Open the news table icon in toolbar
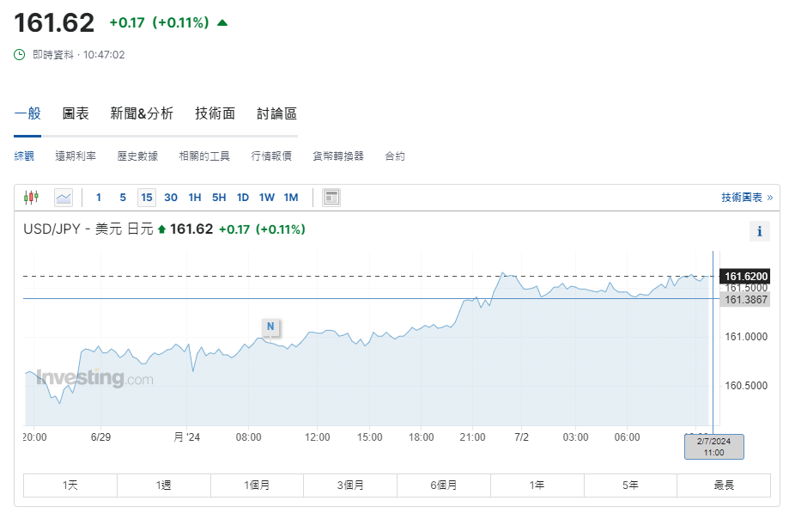789x513 pixels. click(x=331, y=198)
